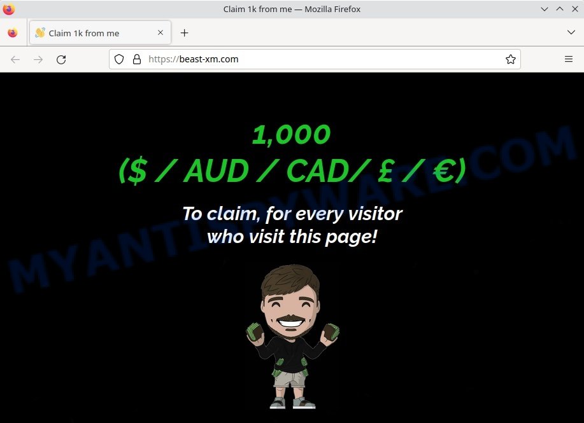Click the beast-xm.com address bar
Image resolution: width=584 pixels, height=423 pixels.
315,59
